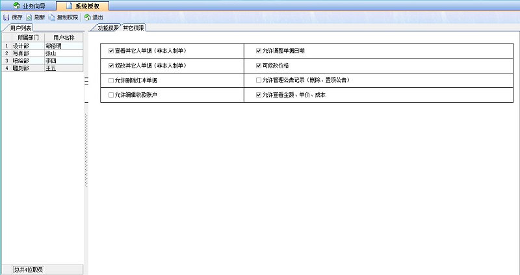The width and height of the screenshot is (520, 275).
Task: Toggle 可修改价格 checkbox
Action: pyautogui.click(x=259, y=66)
